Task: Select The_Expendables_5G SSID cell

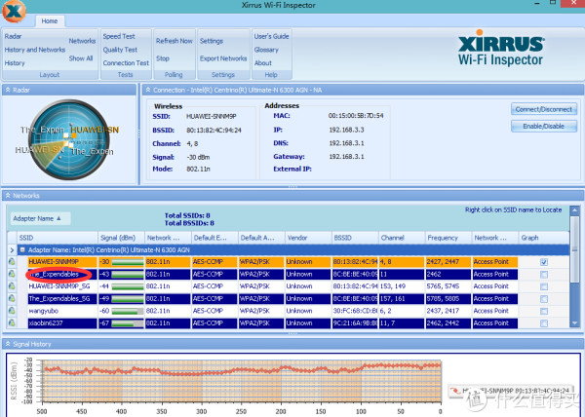Action: (62, 298)
